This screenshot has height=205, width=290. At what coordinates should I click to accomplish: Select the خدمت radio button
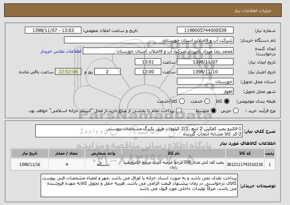click(x=207, y=101)
